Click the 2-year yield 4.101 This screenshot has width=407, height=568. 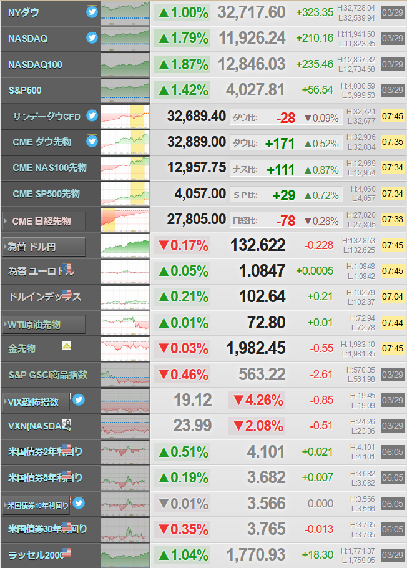point(266,452)
